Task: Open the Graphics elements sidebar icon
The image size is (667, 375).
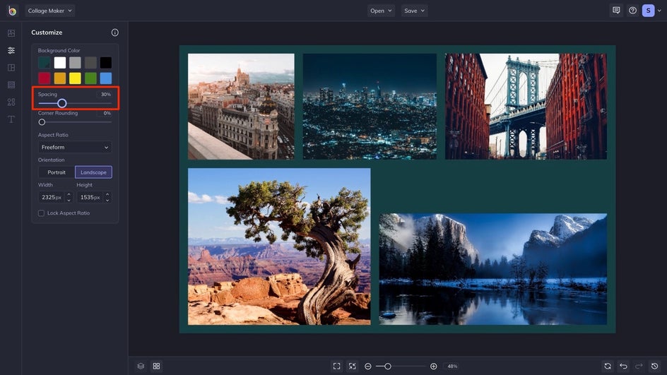Action: coord(11,102)
